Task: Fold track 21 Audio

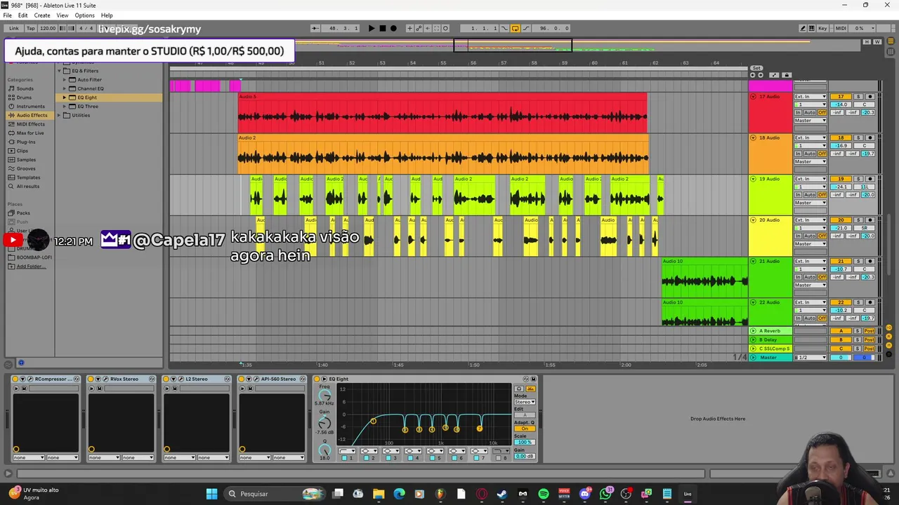Action: tap(753, 262)
